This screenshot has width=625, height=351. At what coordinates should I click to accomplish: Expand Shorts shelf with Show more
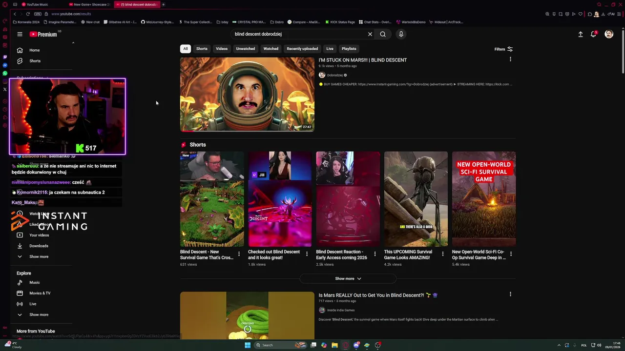348,278
